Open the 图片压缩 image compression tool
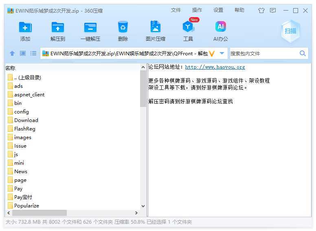 pyautogui.click(x=156, y=26)
